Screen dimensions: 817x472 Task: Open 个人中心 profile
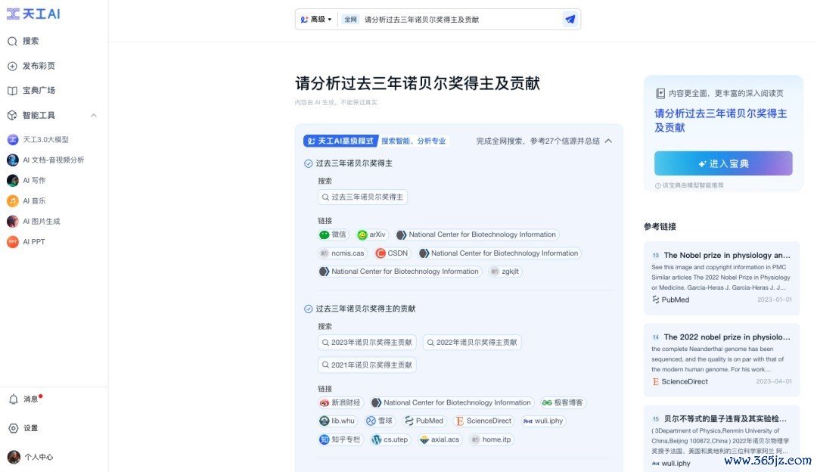tap(31, 457)
